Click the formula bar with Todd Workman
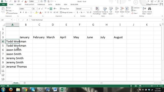Viewport: 164px width, 92px height. 96,20
